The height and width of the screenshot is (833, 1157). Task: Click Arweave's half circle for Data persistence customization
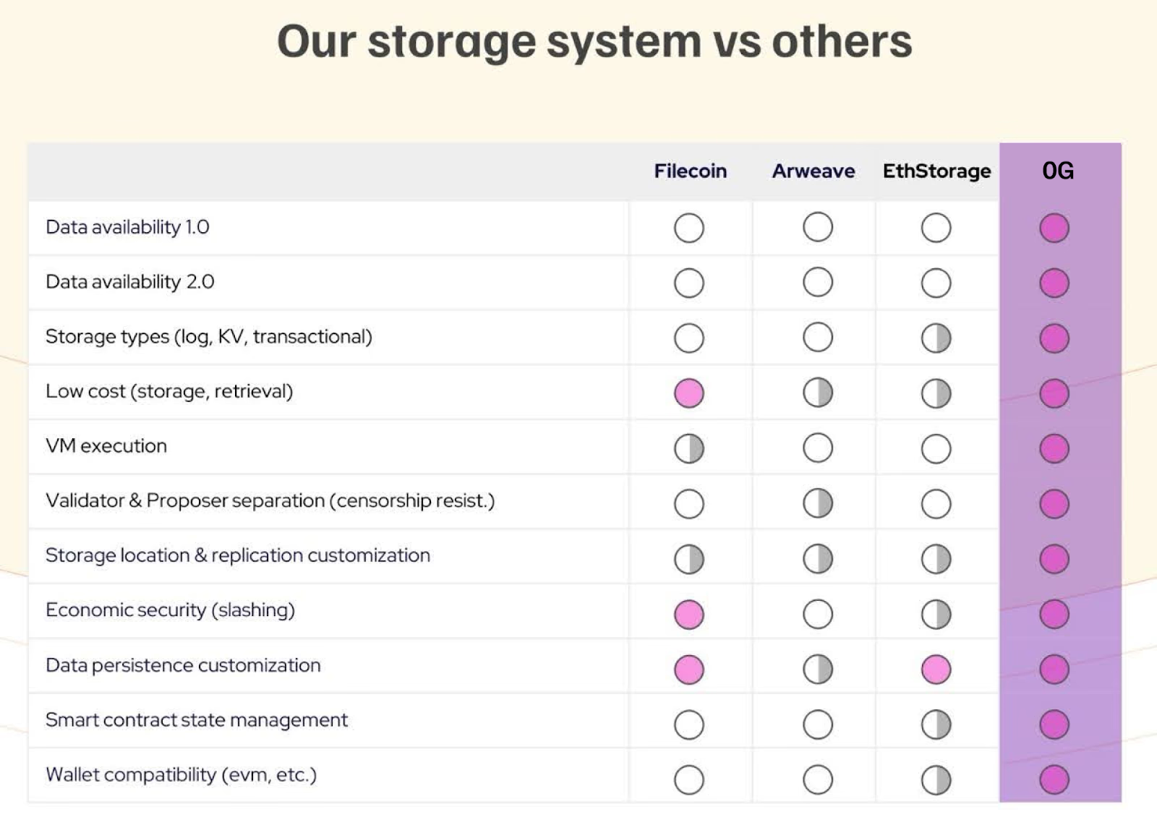(x=818, y=669)
